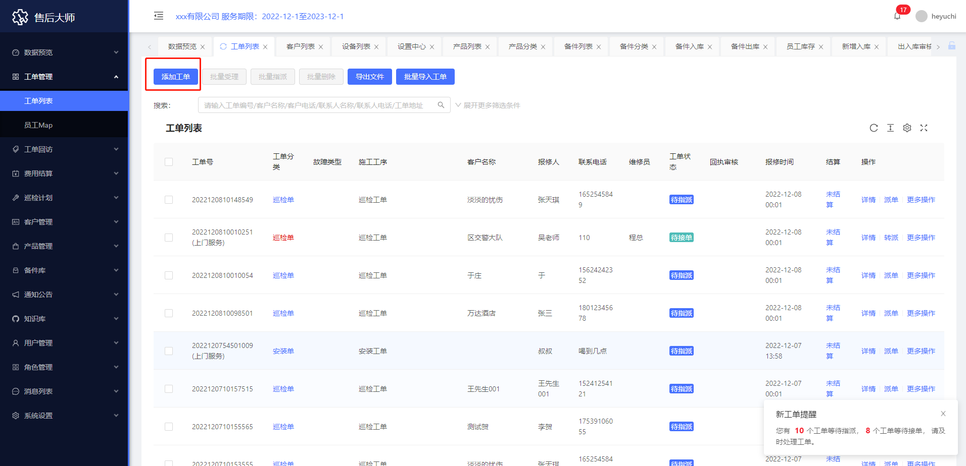Switch to the 新增入库 tab
Viewport: 966px width, 466px height.
pyautogui.click(x=856, y=46)
